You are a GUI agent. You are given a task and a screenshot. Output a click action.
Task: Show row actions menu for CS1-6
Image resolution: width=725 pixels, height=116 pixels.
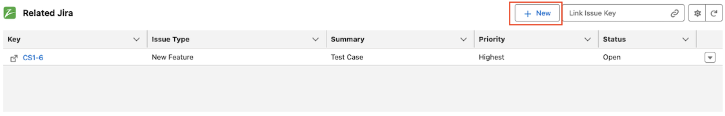(710, 57)
